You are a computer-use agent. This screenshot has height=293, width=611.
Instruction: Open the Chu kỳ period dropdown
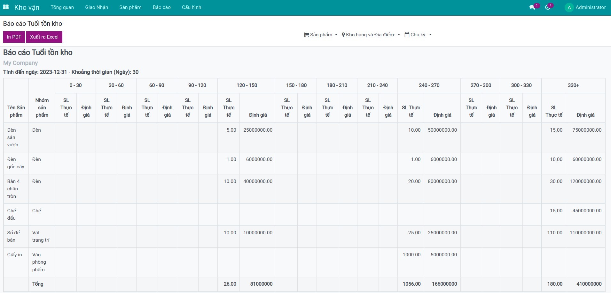(418, 35)
